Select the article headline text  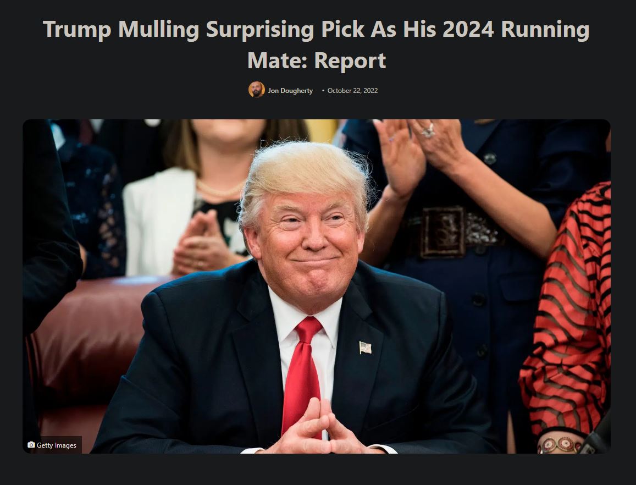pos(317,45)
